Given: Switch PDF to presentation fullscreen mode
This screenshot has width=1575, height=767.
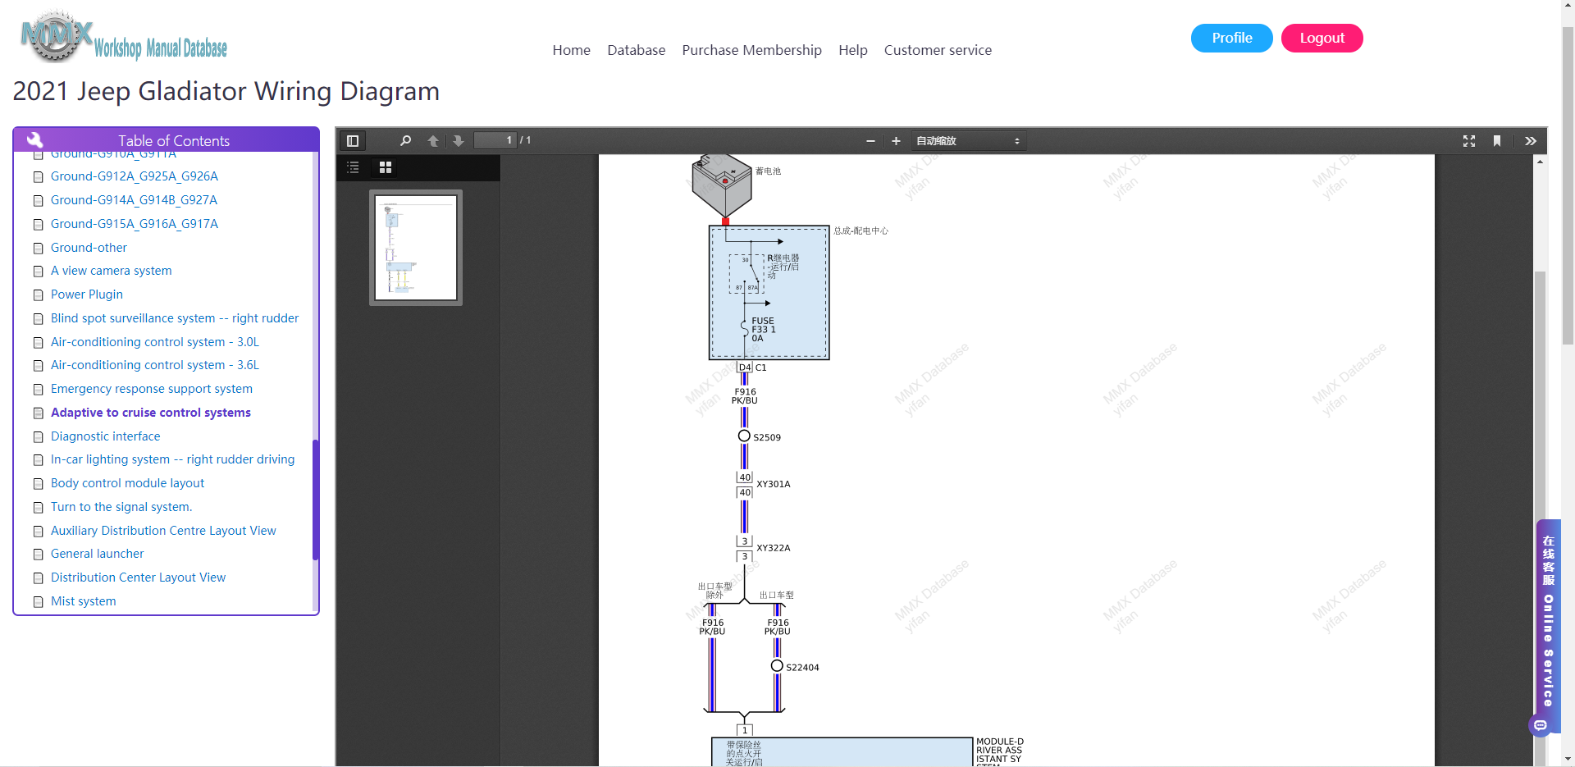Looking at the screenshot, I should click(1469, 141).
